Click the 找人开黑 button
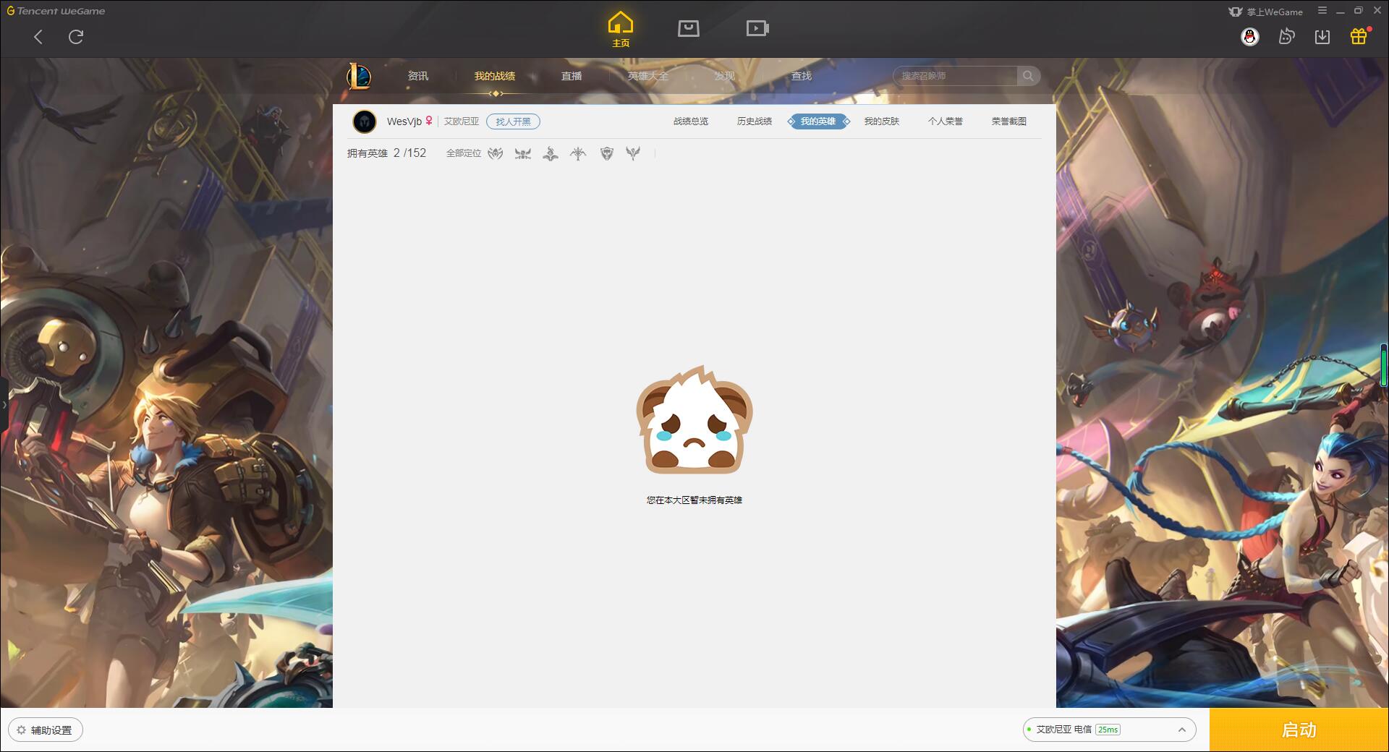Image resolution: width=1389 pixels, height=752 pixels. pos(513,121)
